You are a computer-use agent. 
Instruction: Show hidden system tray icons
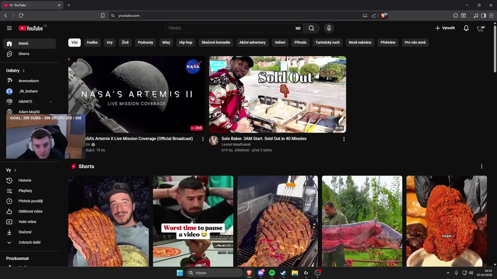448,273
